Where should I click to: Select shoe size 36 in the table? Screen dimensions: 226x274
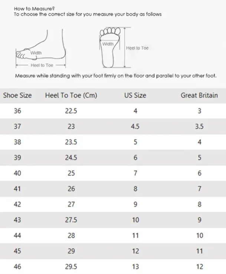click(x=17, y=111)
